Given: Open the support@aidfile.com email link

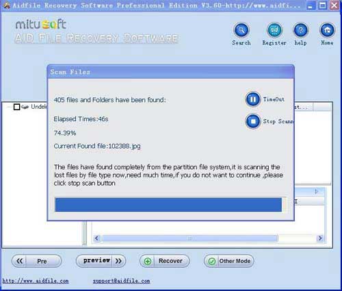Looking at the screenshot, I should (x=121, y=281).
